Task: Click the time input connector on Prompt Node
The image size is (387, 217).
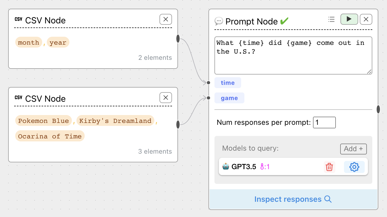Action: coord(208,83)
